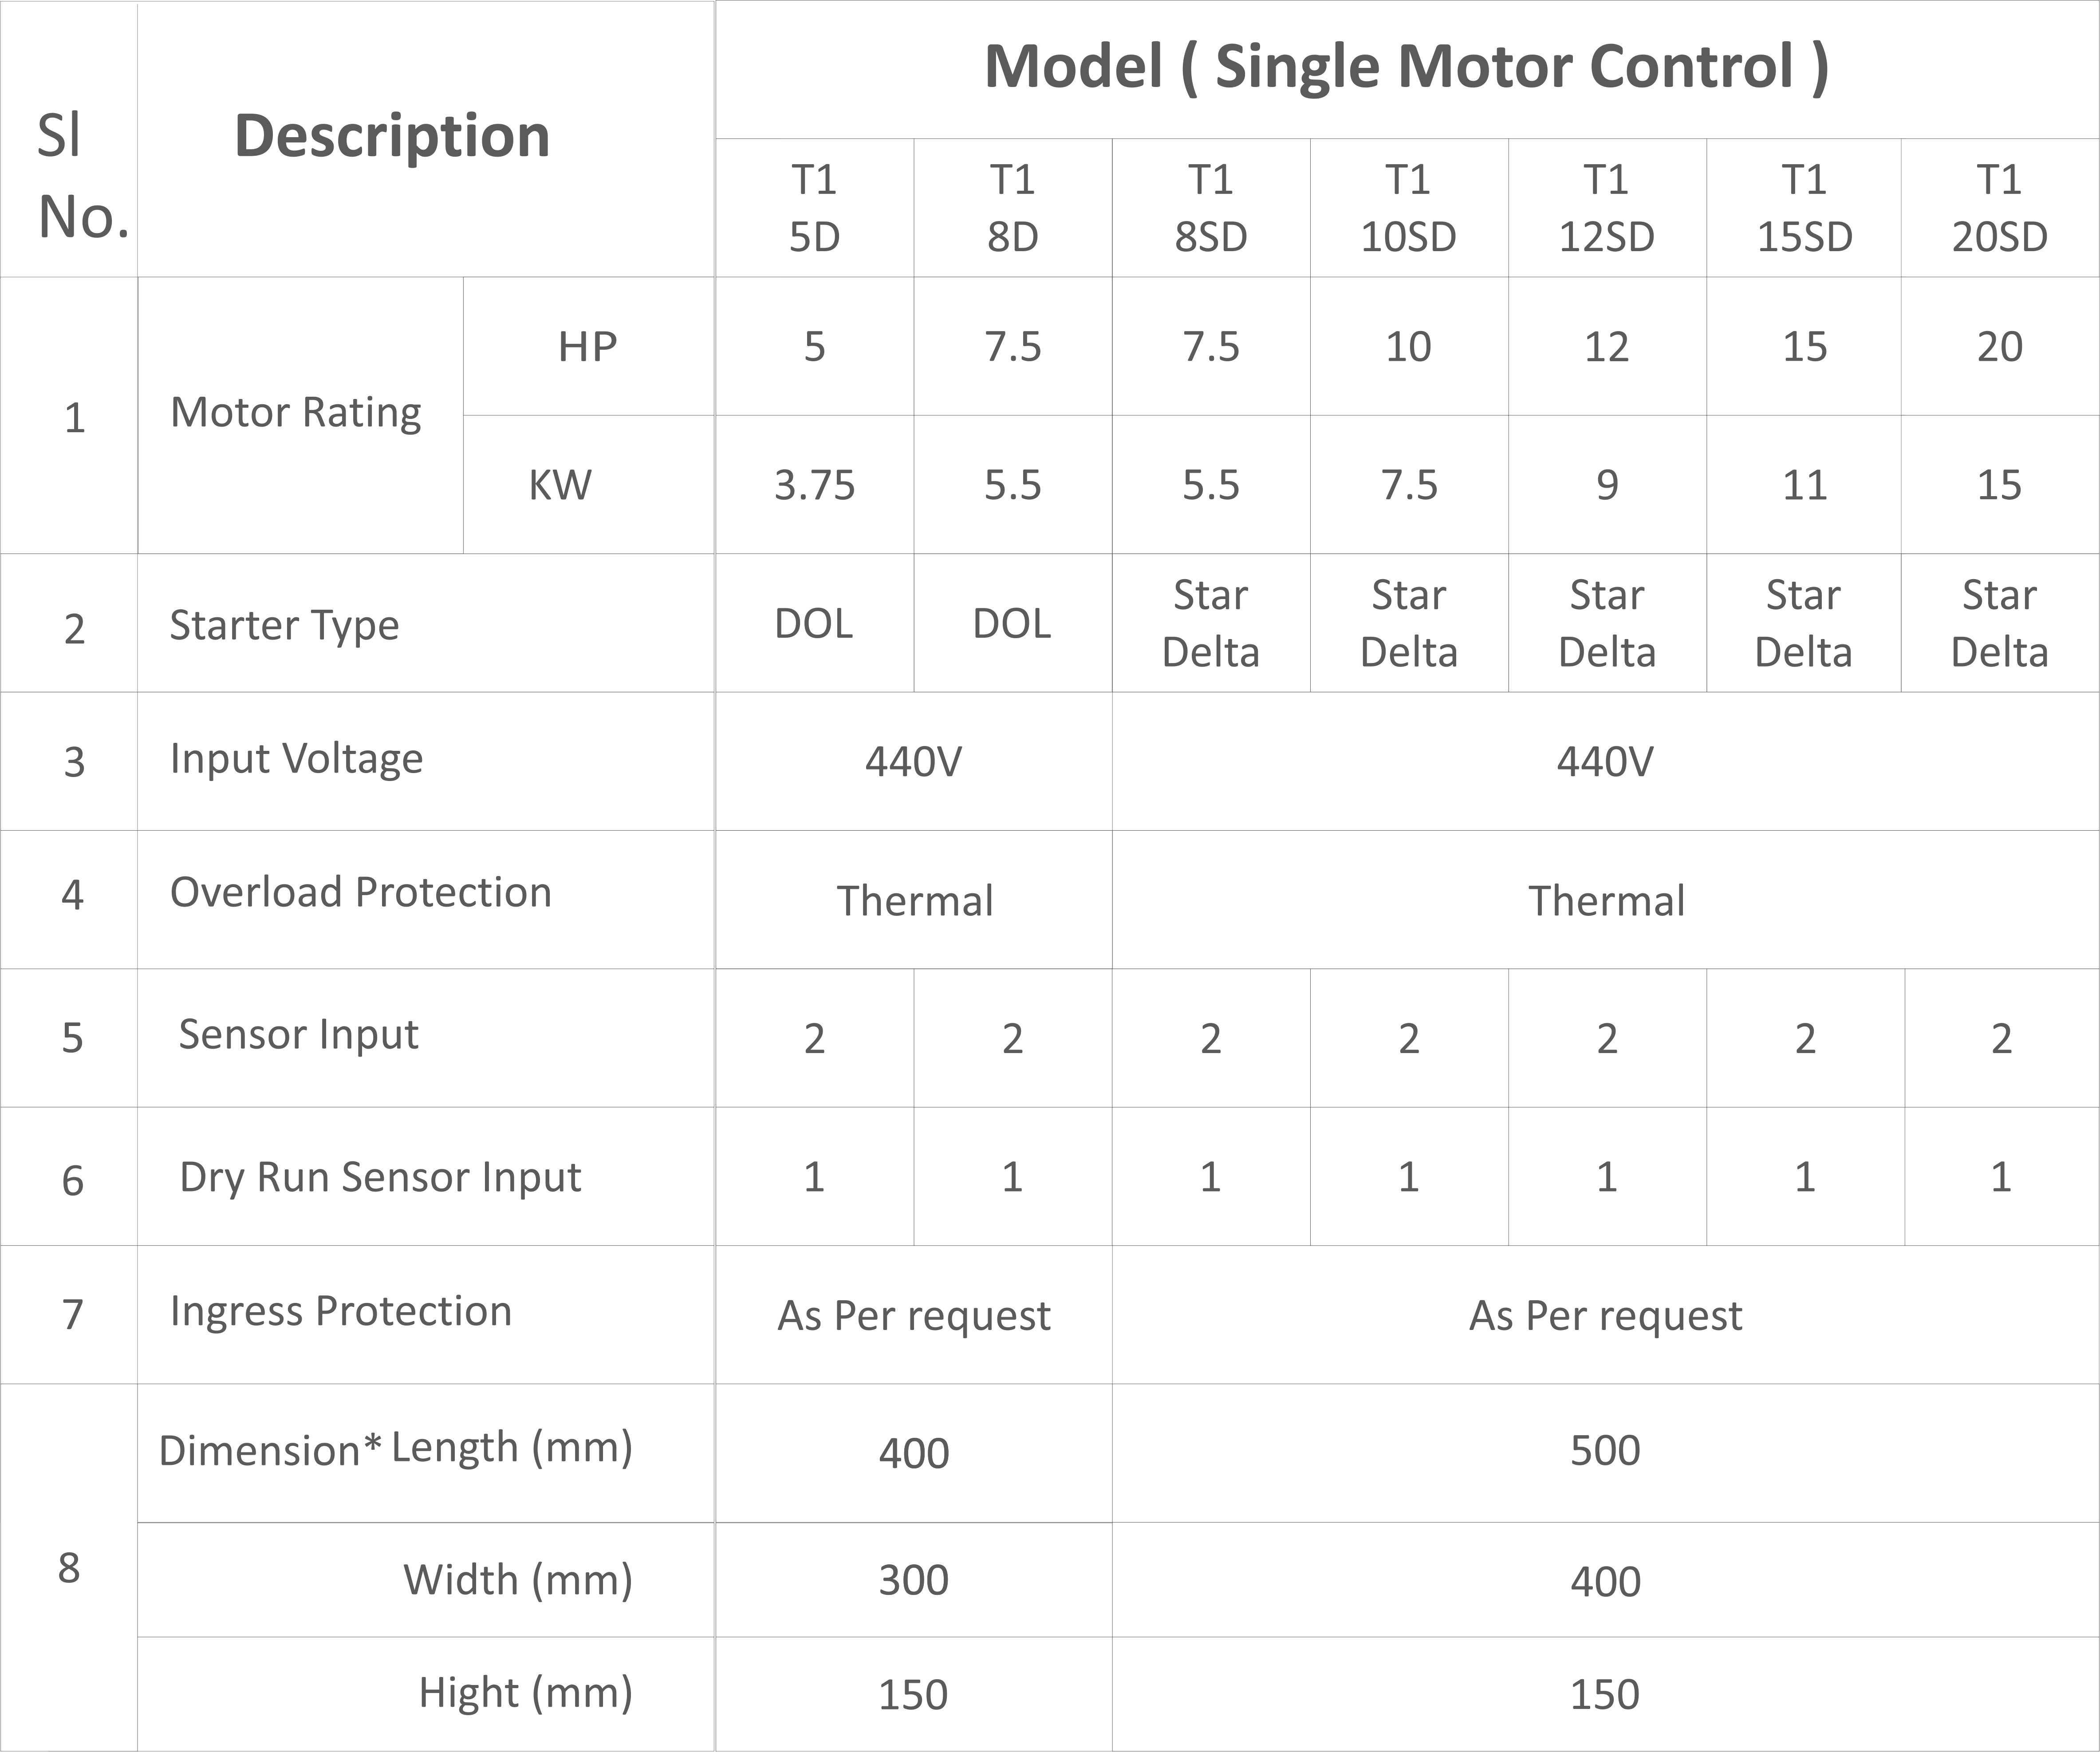Click the 3.75 KW value cell

tap(814, 485)
